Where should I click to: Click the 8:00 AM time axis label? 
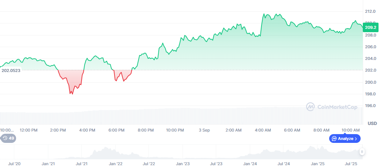coord(321,130)
